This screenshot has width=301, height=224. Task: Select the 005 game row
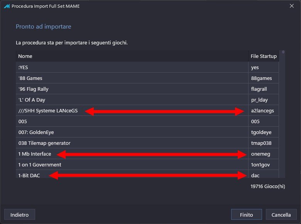point(147,121)
